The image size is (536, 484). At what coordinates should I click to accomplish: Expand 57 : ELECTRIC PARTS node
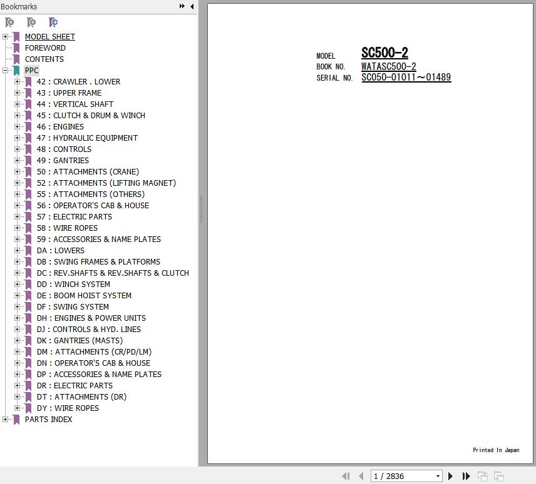point(17,217)
